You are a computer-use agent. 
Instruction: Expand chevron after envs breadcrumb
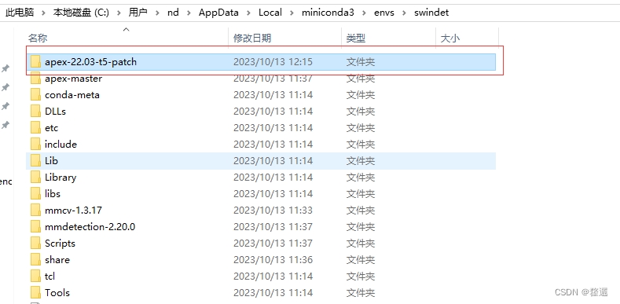tap(404, 13)
